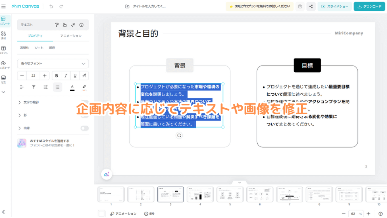Open the 素材 elements sidebar panel

4,36
